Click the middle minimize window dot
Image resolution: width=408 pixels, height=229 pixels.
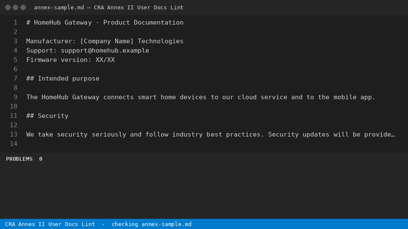click(x=16, y=8)
